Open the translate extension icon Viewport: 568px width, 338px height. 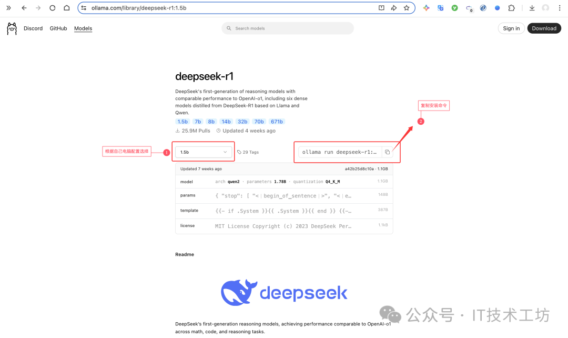pos(441,8)
